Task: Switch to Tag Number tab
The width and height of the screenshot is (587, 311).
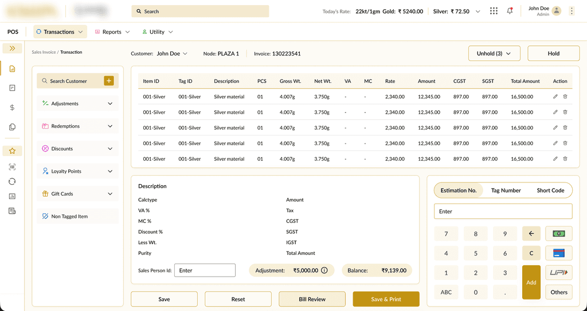Action: [x=506, y=190]
